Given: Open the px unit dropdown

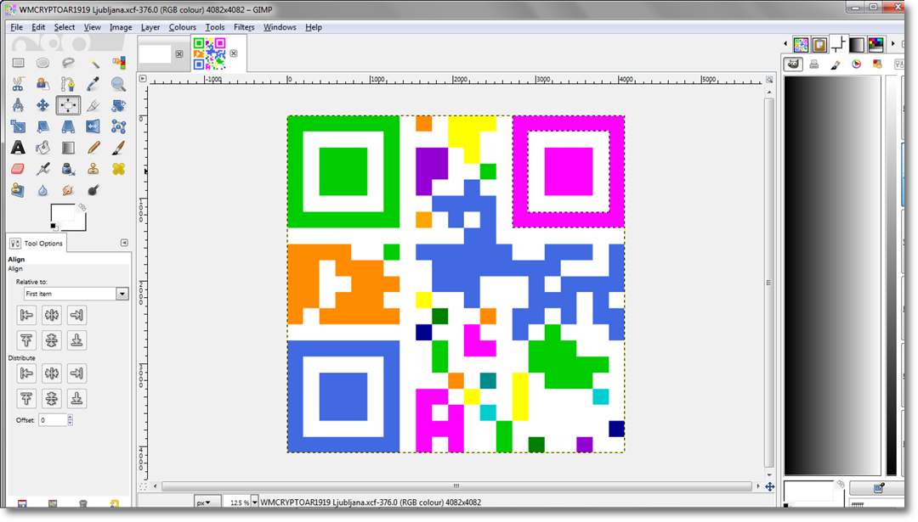Looking at the screenshot, I should coord(207,502).
